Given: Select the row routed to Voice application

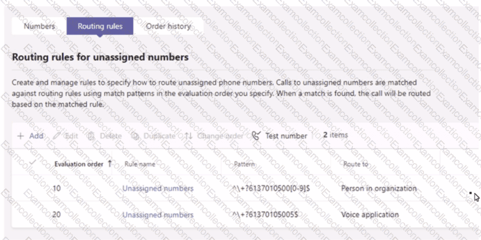Looking at the screenshot, I should 370,215.
